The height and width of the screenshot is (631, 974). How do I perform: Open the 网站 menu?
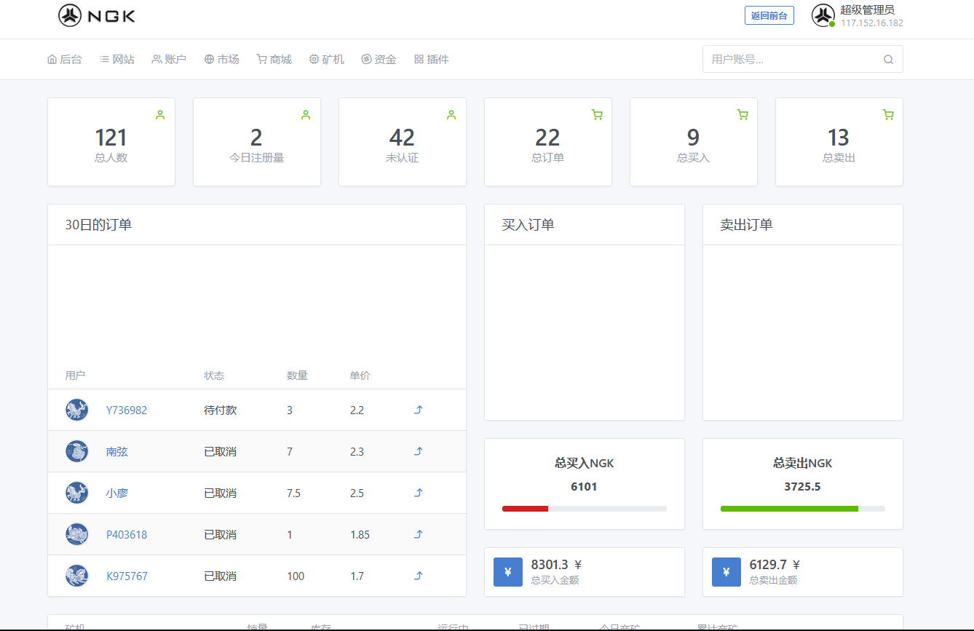pos(116,60)
